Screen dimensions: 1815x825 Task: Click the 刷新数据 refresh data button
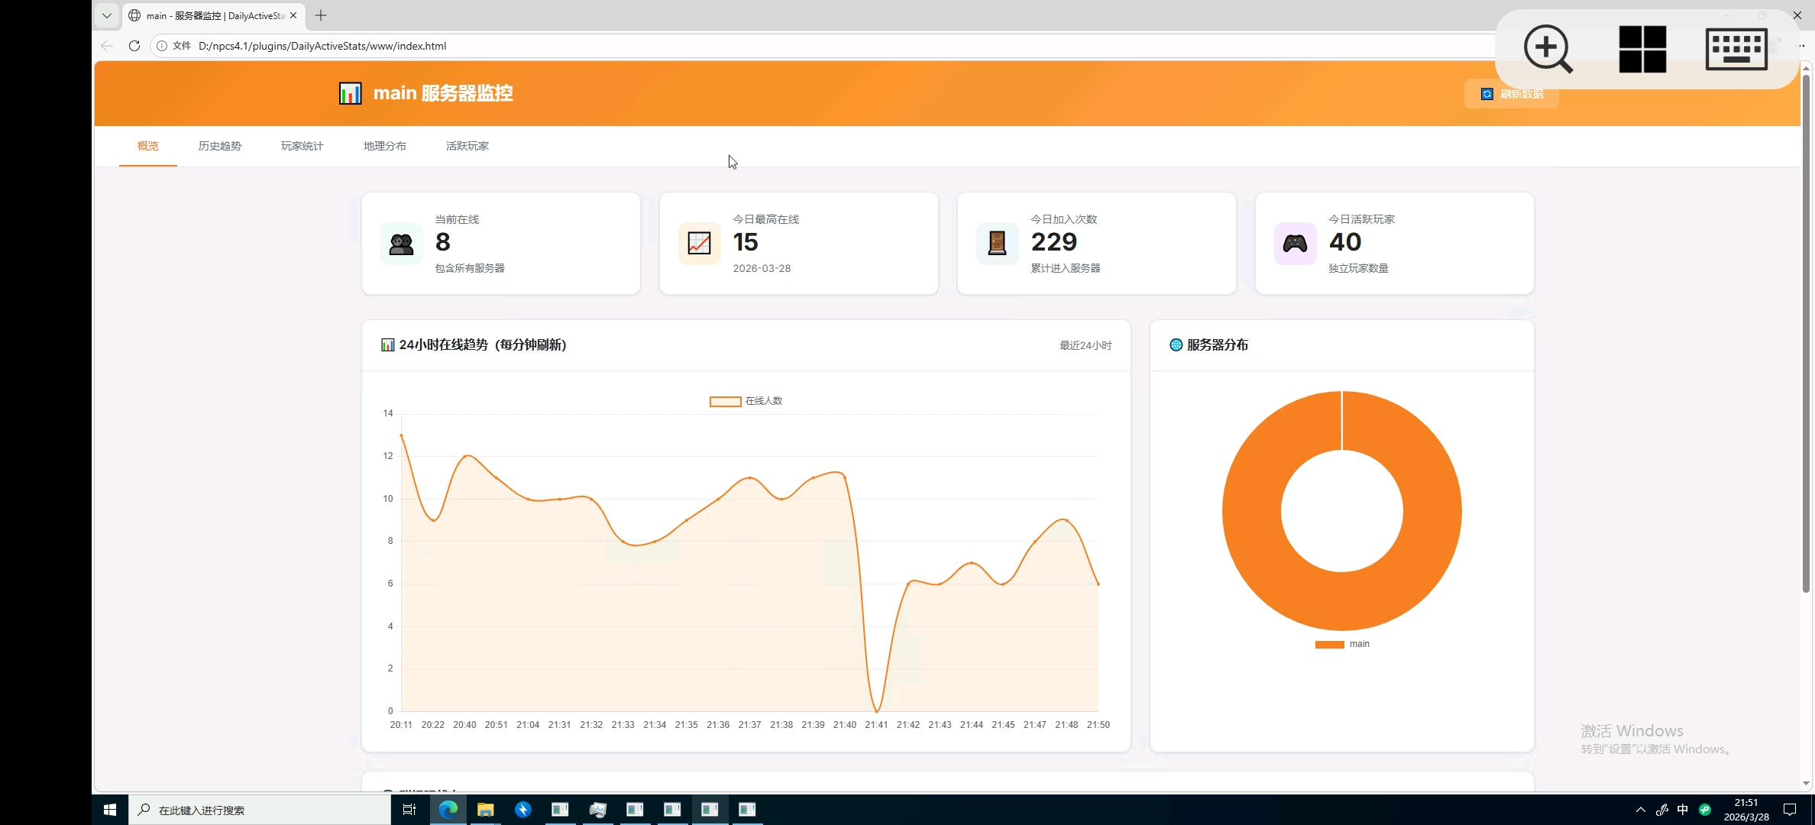coord(1511,94)
